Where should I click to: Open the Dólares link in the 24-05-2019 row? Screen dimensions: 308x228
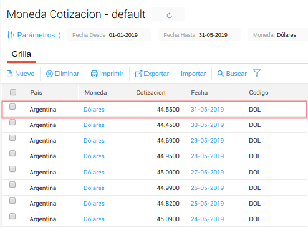click(x=94, y=219)
